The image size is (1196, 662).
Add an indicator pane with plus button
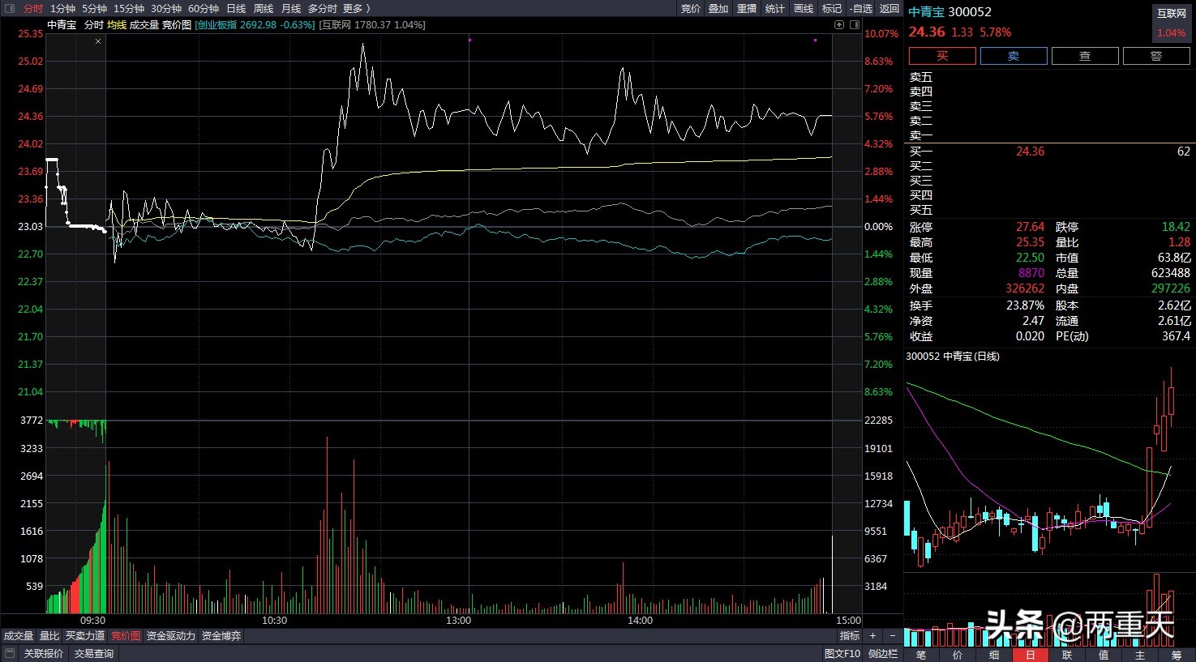click(x=872, y=636)
